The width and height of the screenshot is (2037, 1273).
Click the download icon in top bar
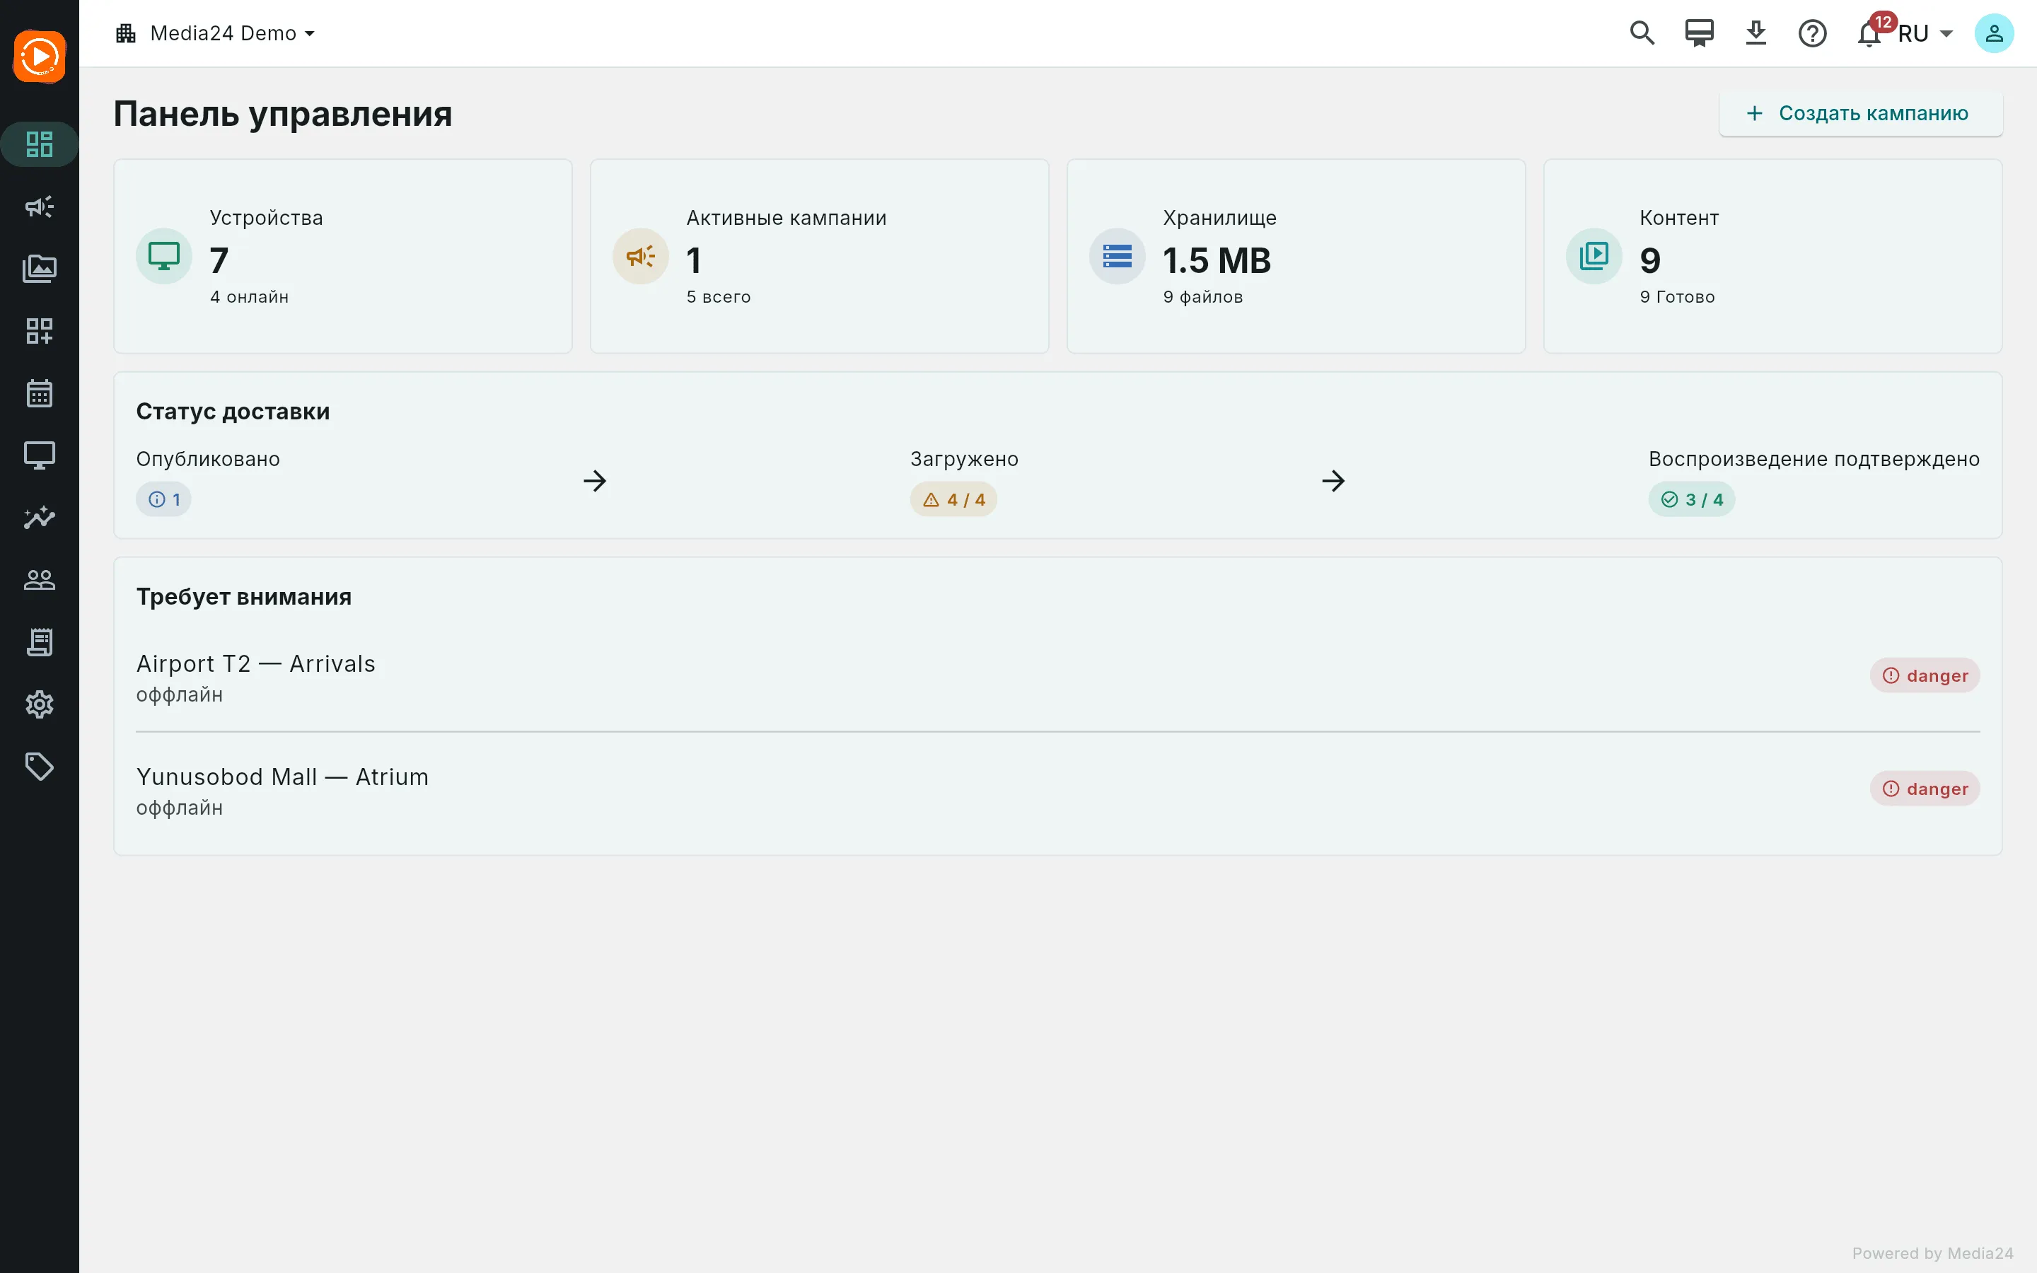pos(1756,34)
